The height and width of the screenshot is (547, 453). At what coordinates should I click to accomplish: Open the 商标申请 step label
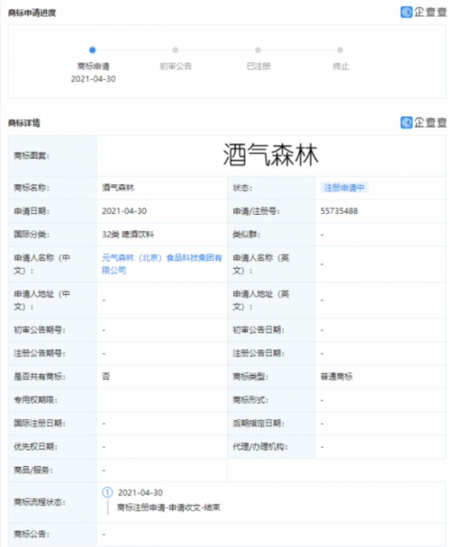tap(93, 66)
